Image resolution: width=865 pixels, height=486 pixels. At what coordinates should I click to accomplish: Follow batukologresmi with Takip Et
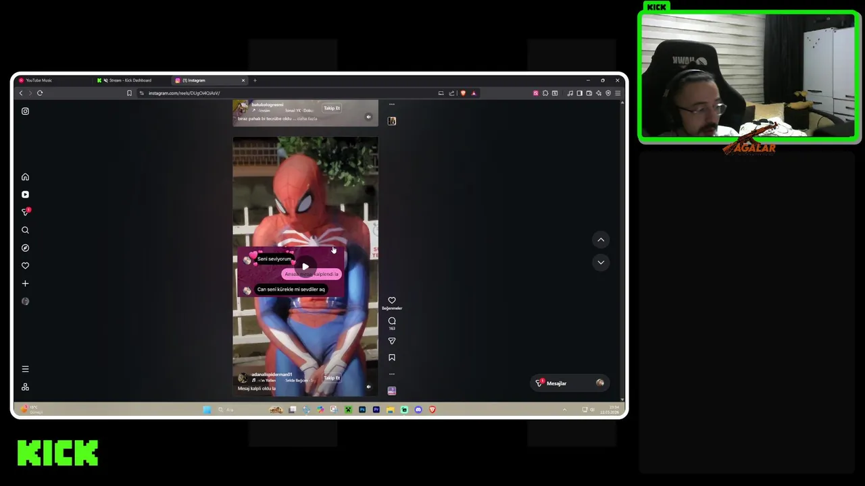point(331,108)
